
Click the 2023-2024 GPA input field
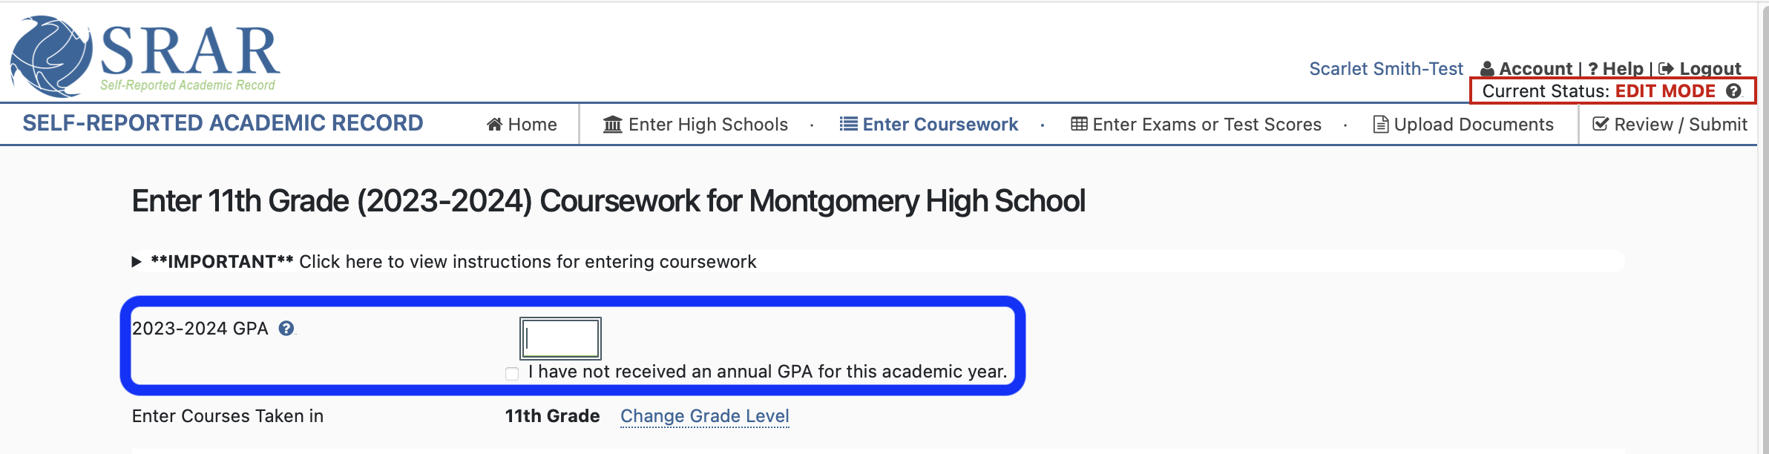point(560,338)
